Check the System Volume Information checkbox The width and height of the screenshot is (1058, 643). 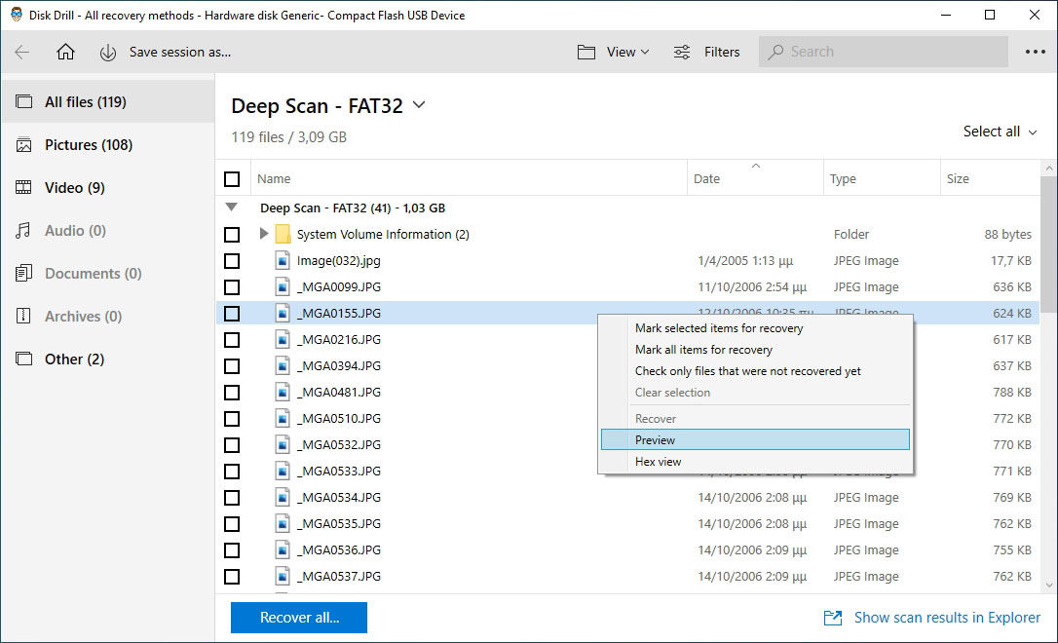coord(232,234)
